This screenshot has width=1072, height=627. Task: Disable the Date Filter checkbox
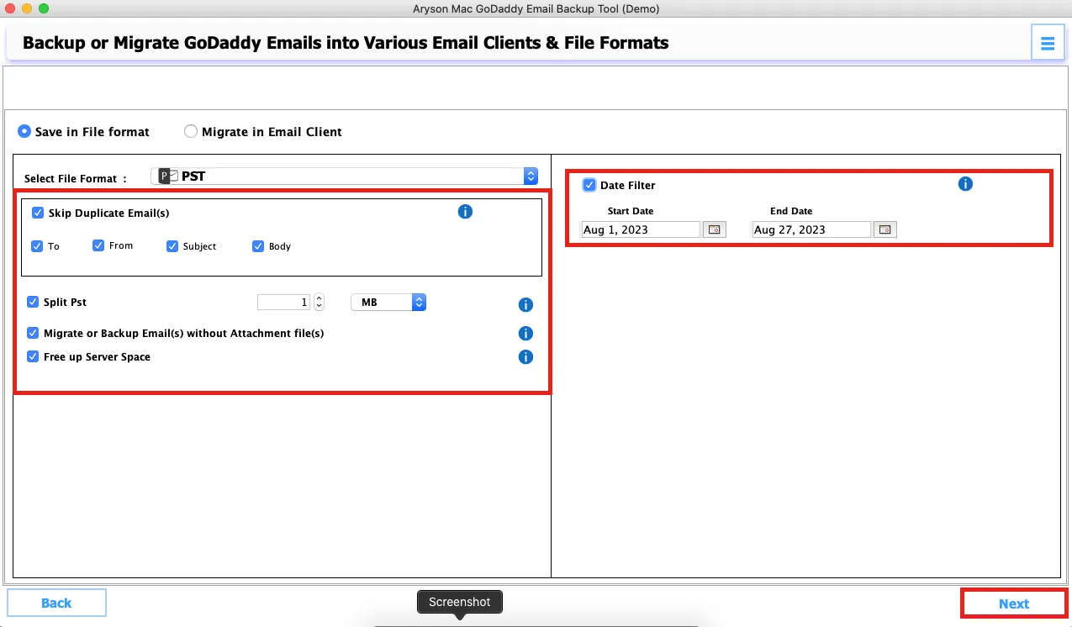point(589,185)
